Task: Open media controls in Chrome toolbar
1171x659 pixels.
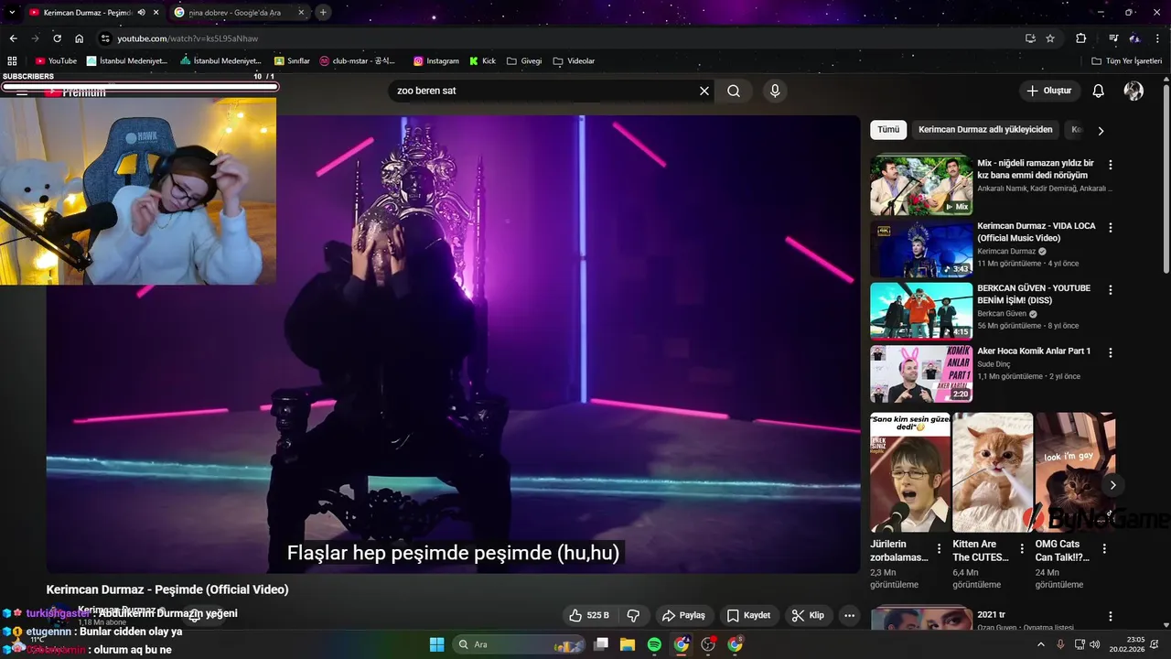Action: pos(1113,38)
